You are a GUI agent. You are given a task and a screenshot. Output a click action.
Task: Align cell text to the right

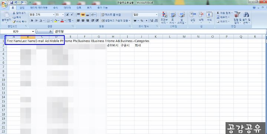point(88,21)
